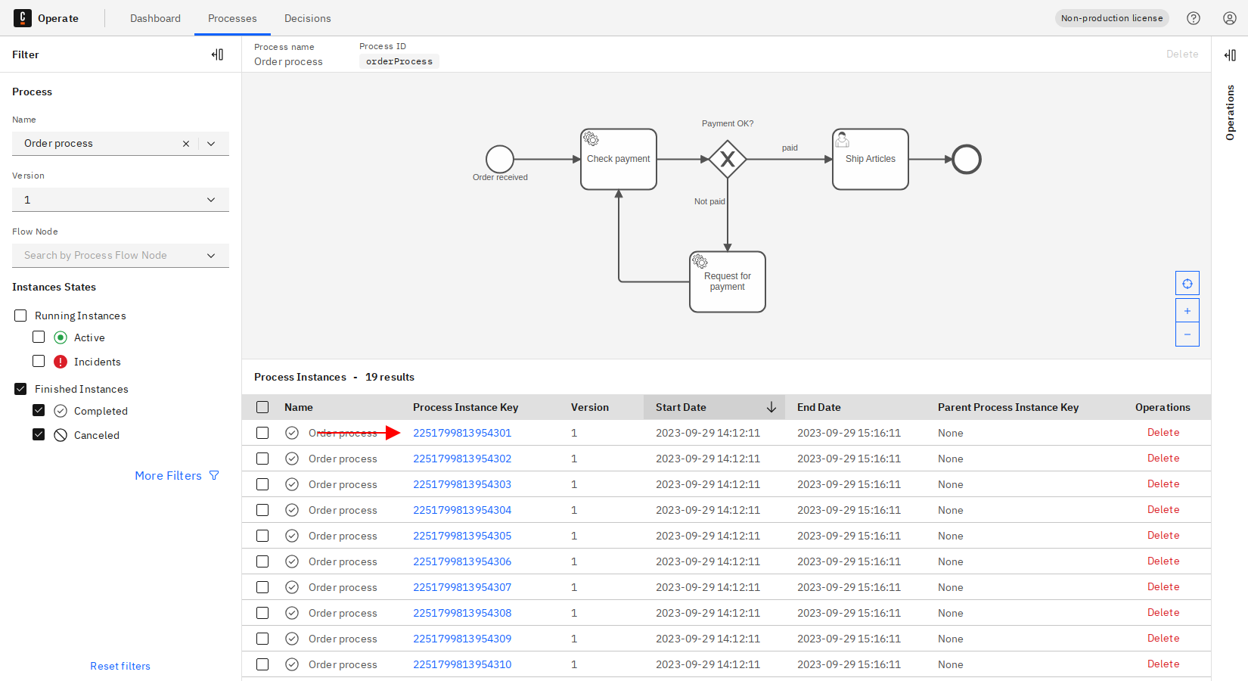Expand the process Name dropdown chevron
This screenshot has width=1248, height=681.
211,143
